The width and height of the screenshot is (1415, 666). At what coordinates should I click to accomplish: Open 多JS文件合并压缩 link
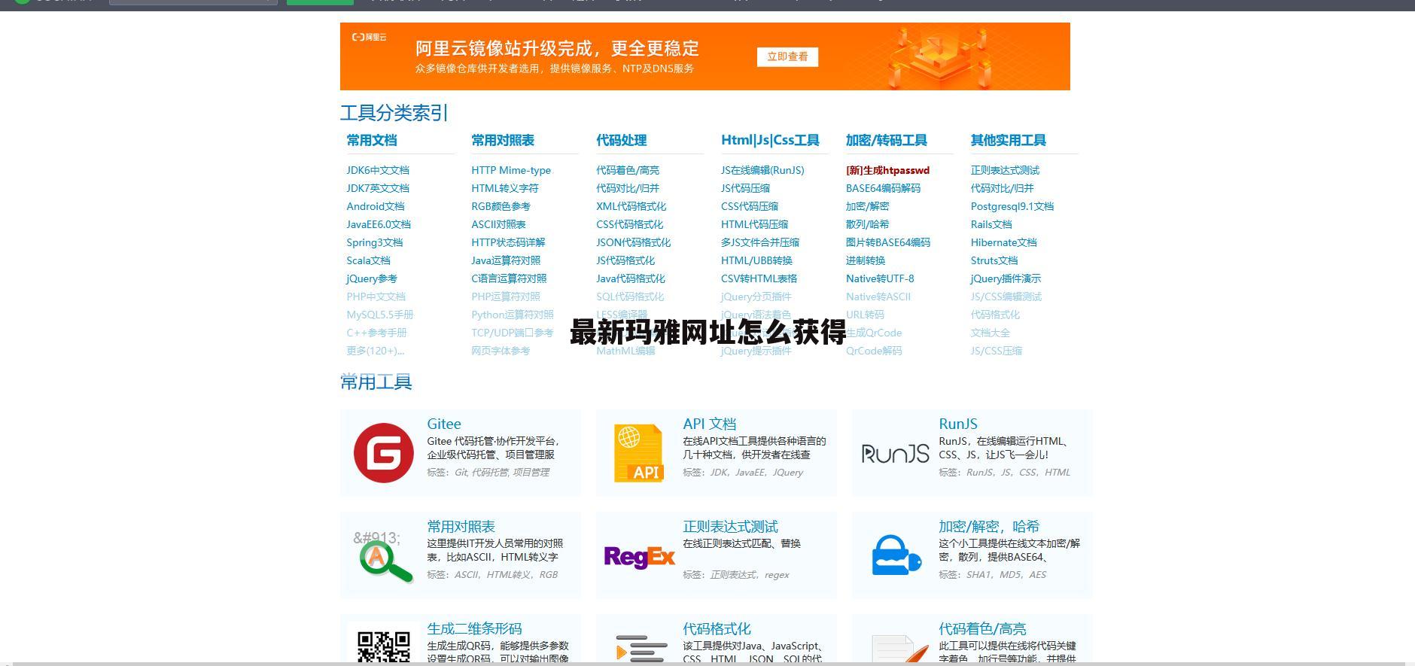(x=760, y=242)
